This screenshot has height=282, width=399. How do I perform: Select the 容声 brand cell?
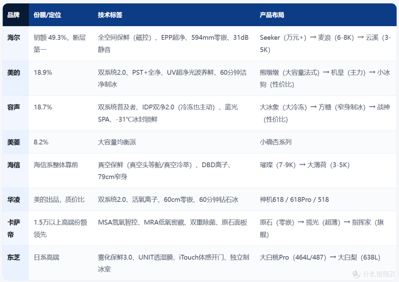[16, 113]
